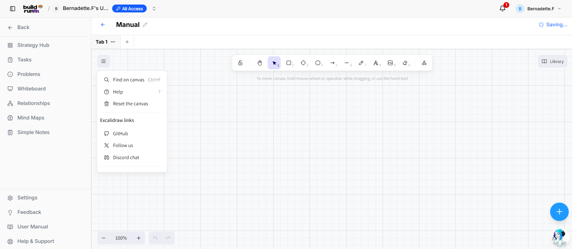The height and width of the screenshot is (249, 572).
Task: Click the All Access badge
Action: click(x=129, y=9)
